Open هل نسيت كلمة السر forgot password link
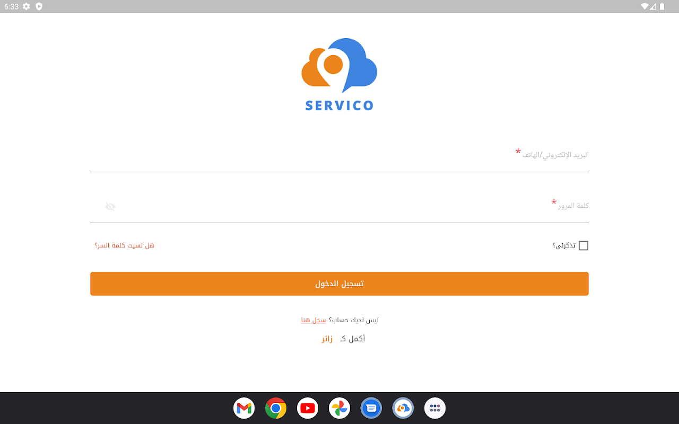 (x=124, y=245)
